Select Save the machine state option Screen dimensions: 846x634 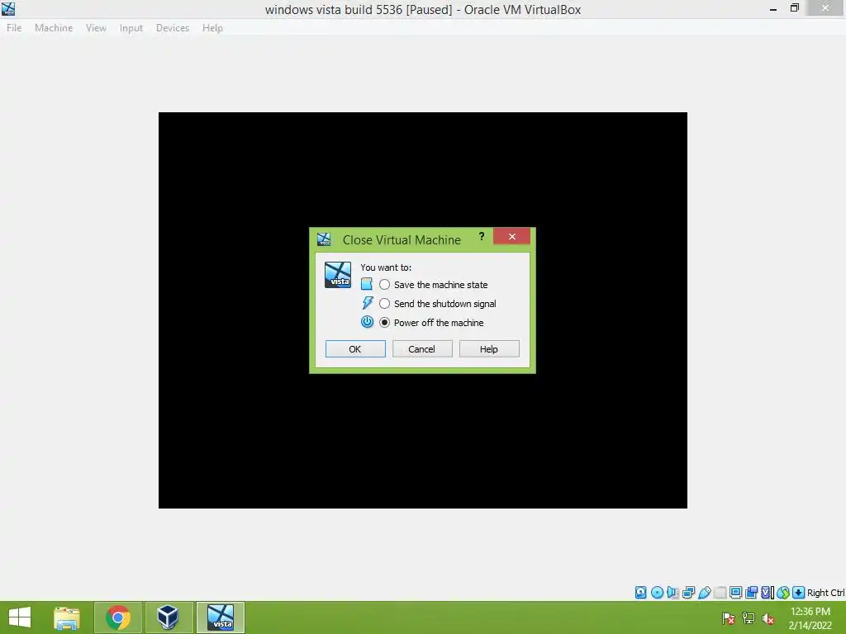(x=433, y=285)
